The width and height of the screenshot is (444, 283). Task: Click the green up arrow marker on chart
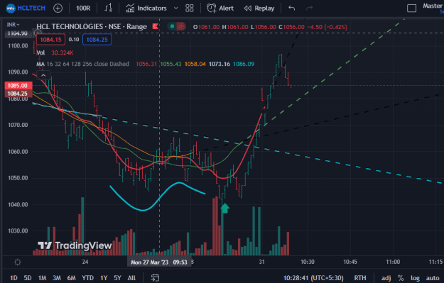click(224, 209)
